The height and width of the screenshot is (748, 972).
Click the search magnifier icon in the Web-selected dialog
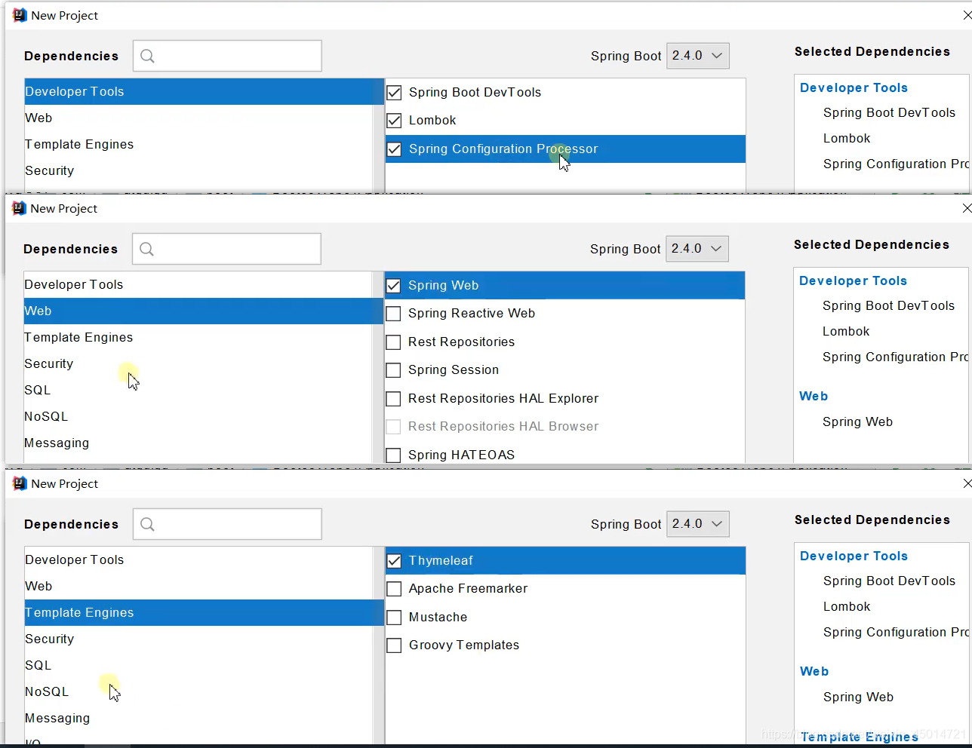[147, 249]
